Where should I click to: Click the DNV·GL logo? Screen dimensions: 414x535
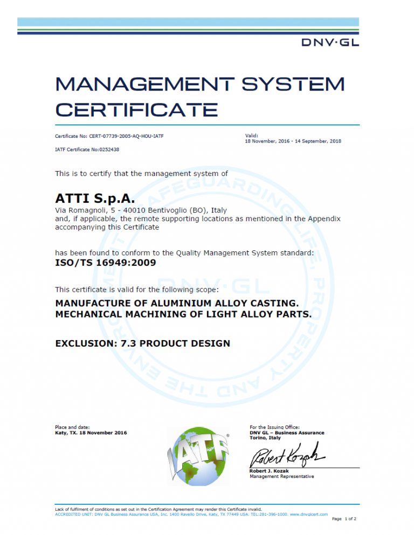330,43
